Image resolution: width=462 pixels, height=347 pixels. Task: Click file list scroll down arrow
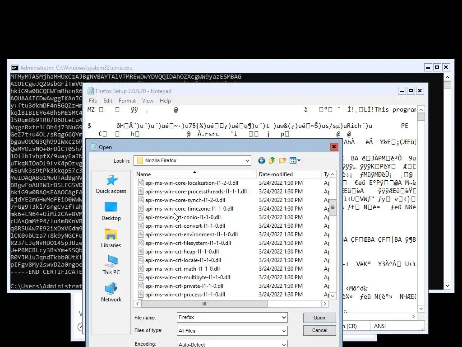pos(333,296)
